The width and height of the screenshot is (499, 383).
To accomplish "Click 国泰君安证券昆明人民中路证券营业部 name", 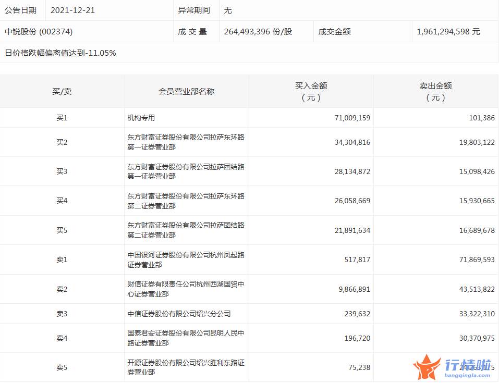I will 186,338.
